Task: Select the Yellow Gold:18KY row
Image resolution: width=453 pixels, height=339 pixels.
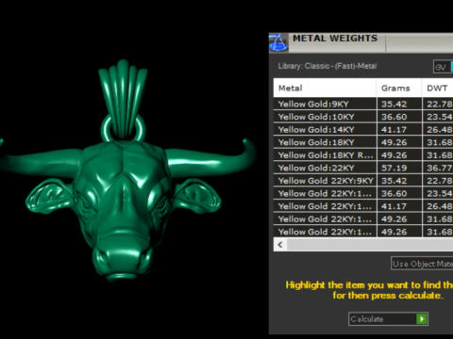Action: (x=363, y=142)
